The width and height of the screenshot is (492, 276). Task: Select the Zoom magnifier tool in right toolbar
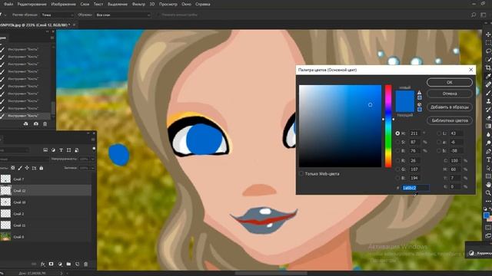tap(488, 193)
